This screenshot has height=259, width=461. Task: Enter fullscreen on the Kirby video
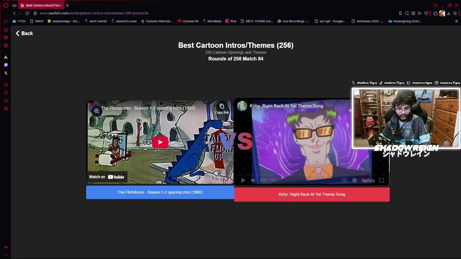click(381, 180)
